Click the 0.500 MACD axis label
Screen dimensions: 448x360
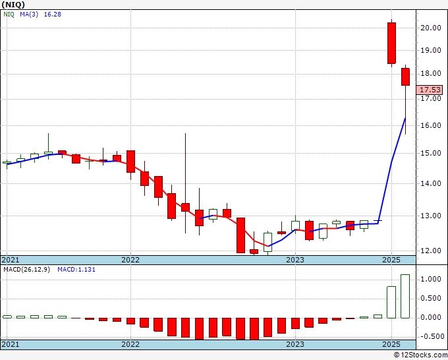coord(431,299)
